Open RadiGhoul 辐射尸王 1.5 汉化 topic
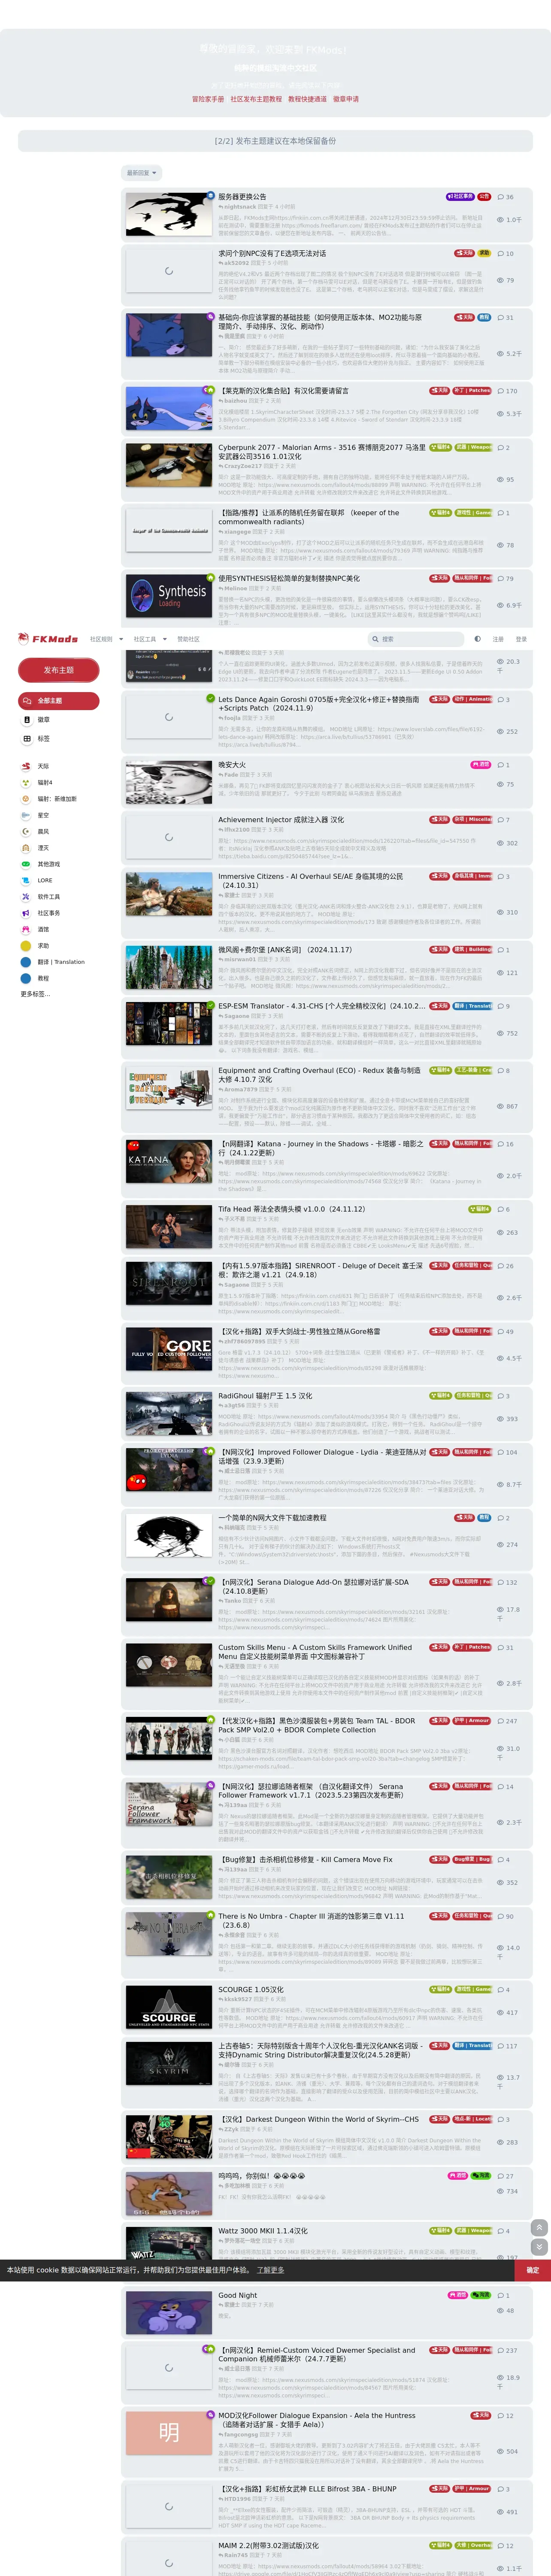 265,1396
